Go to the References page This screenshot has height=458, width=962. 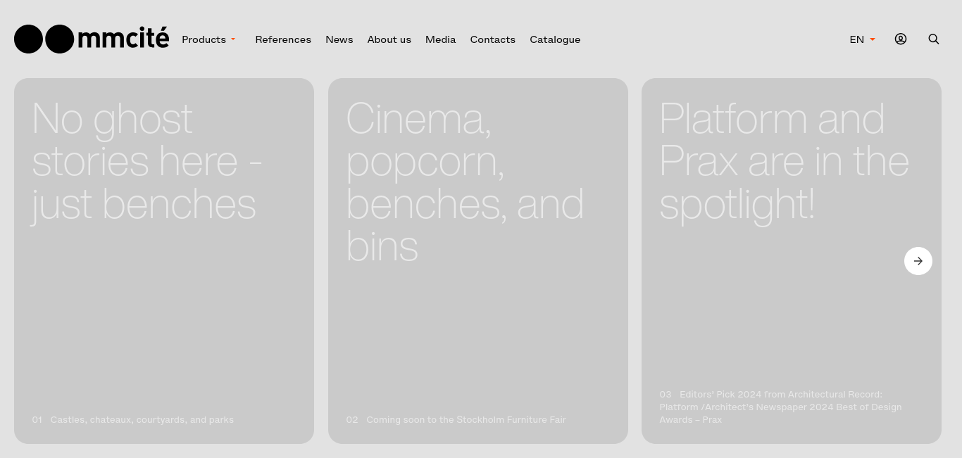click(283, 39)
